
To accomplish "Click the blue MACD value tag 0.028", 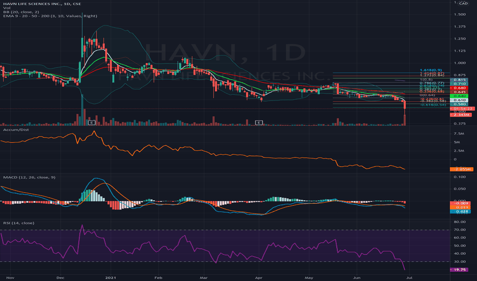I will pyautogui.click(x=460, y=212).
